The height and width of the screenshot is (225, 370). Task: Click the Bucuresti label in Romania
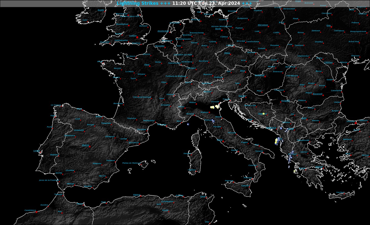(x=318, y=94)
